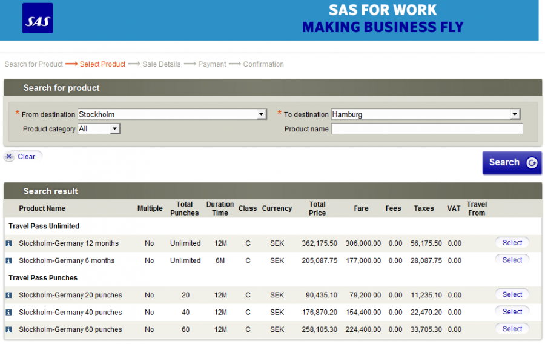Choose the Stockholm-Germany 20 punches pass
The image size is (545, 344).
(x=512, y=294)
